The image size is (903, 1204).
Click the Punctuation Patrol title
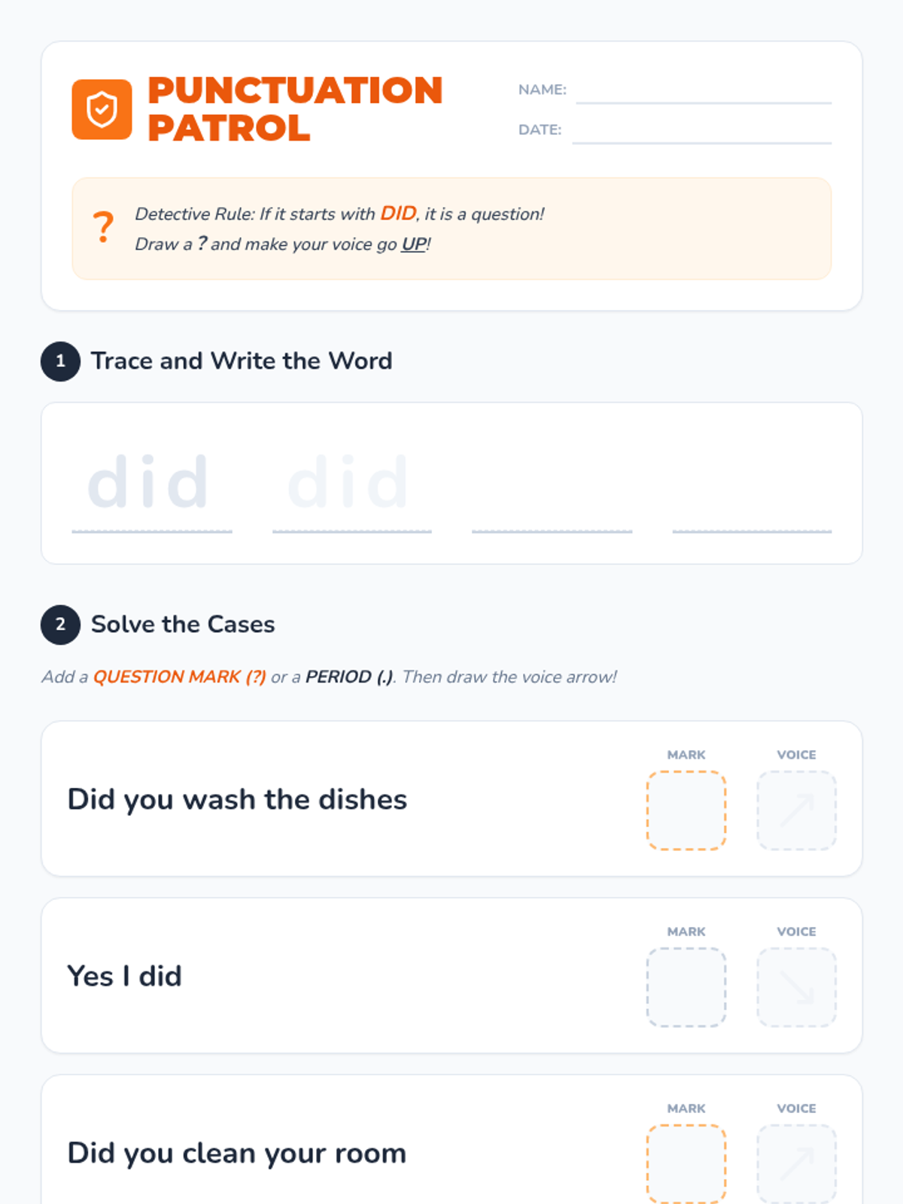pos(295,109)
